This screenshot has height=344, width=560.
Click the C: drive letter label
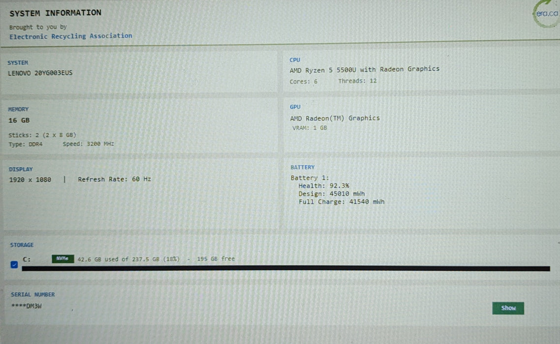click(x=27, y=259)
